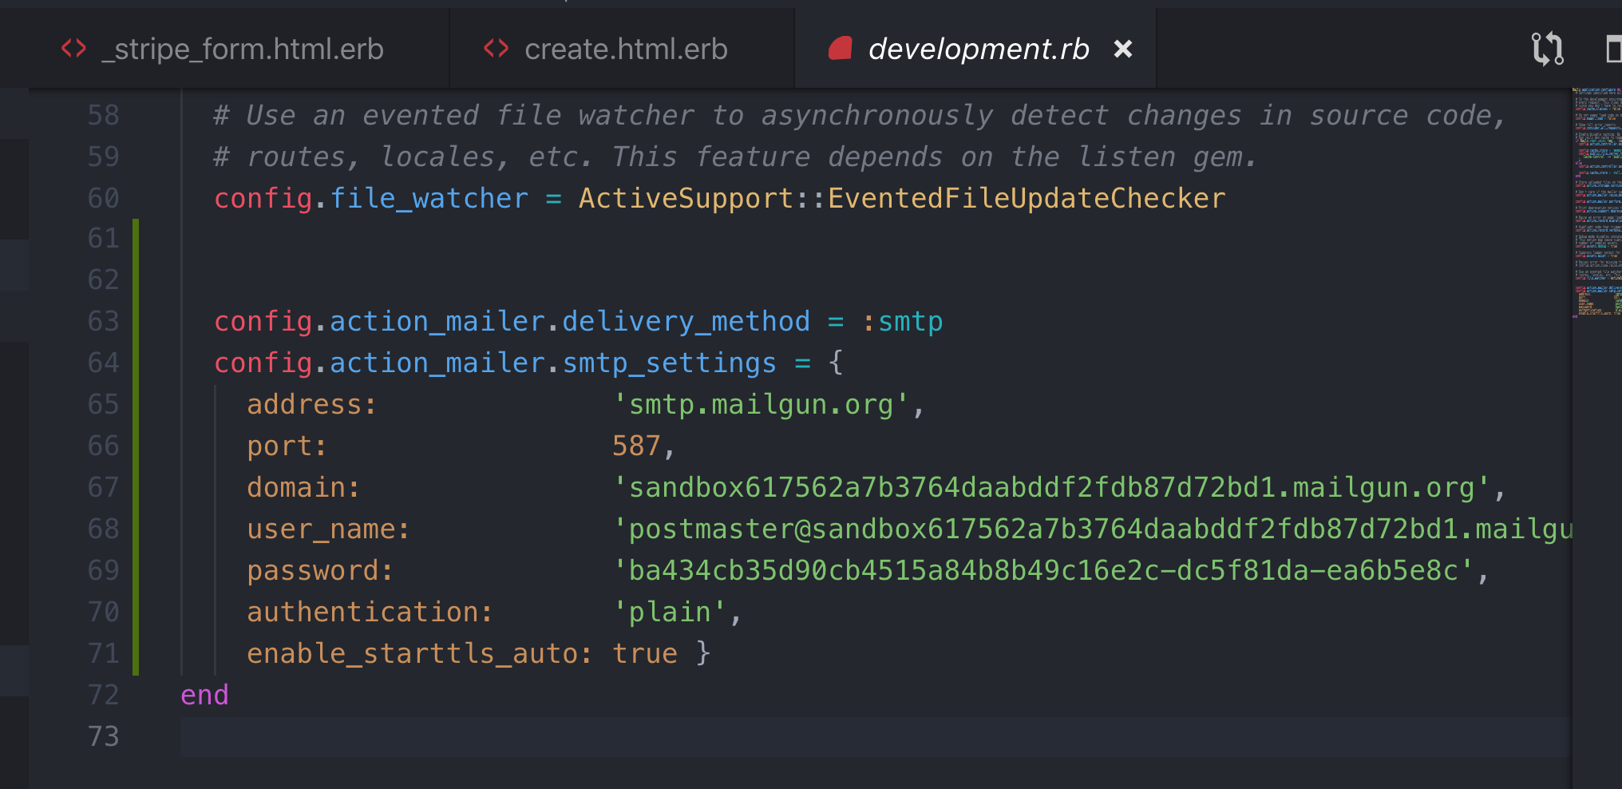Click the ':smtp' symbol value

903,322
